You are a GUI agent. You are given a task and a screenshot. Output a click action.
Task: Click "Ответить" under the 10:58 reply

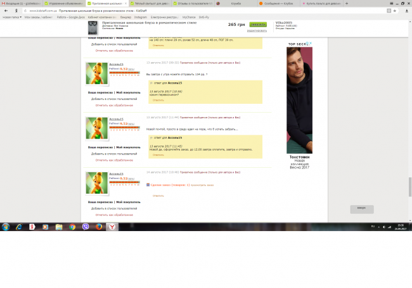[158, 99]
